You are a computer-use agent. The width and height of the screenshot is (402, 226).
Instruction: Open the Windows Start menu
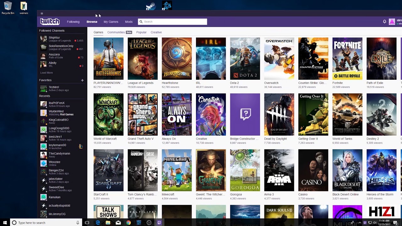point(5,223)
